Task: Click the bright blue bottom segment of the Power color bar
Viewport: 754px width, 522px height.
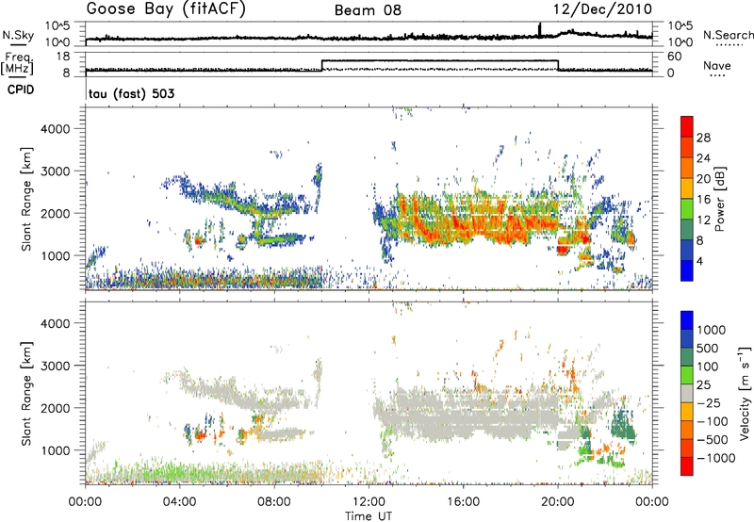Action: click(x=687, y=270)
